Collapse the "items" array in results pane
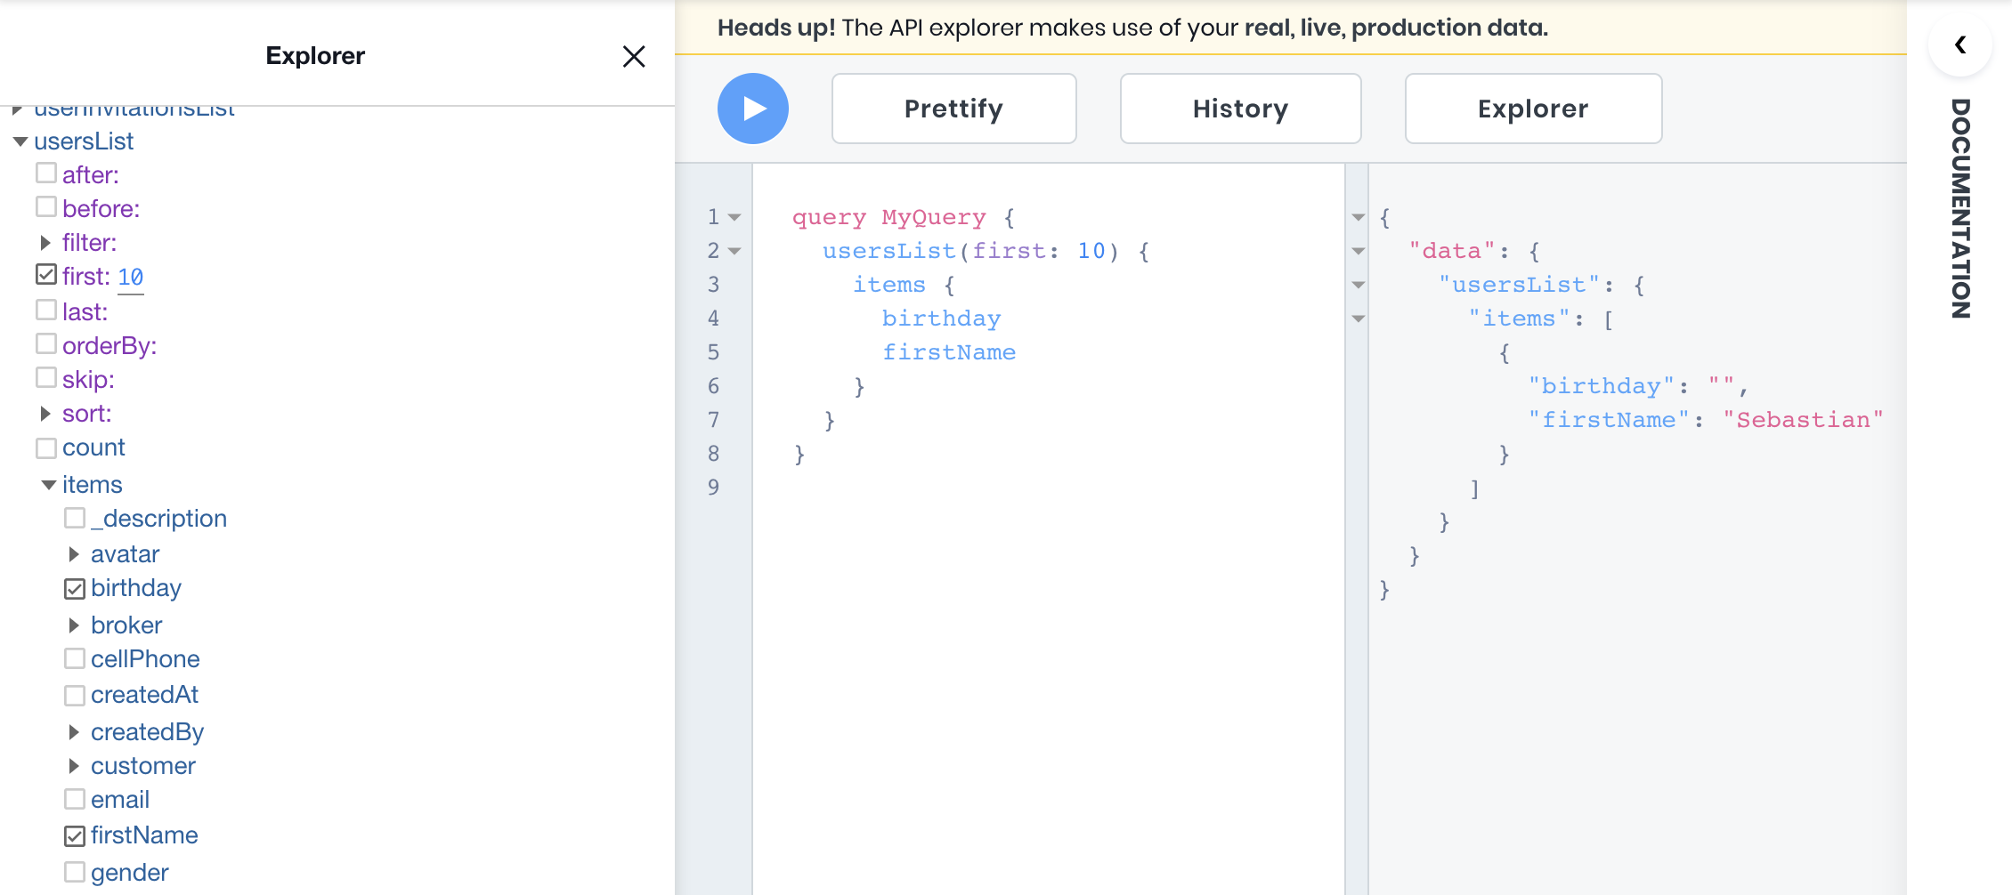This screenshot has width=2012, height=895. click(x=1359, y=318)
